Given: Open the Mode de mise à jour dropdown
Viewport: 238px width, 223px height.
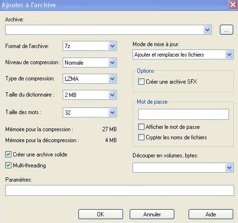Looking at the screenshot, I should pos(183,55).
